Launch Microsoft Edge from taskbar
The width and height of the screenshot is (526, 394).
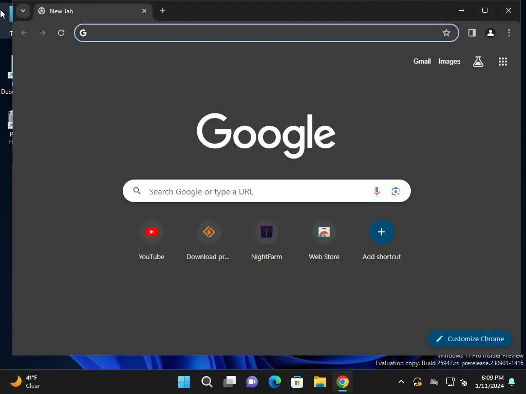click(x=274, y=382)
